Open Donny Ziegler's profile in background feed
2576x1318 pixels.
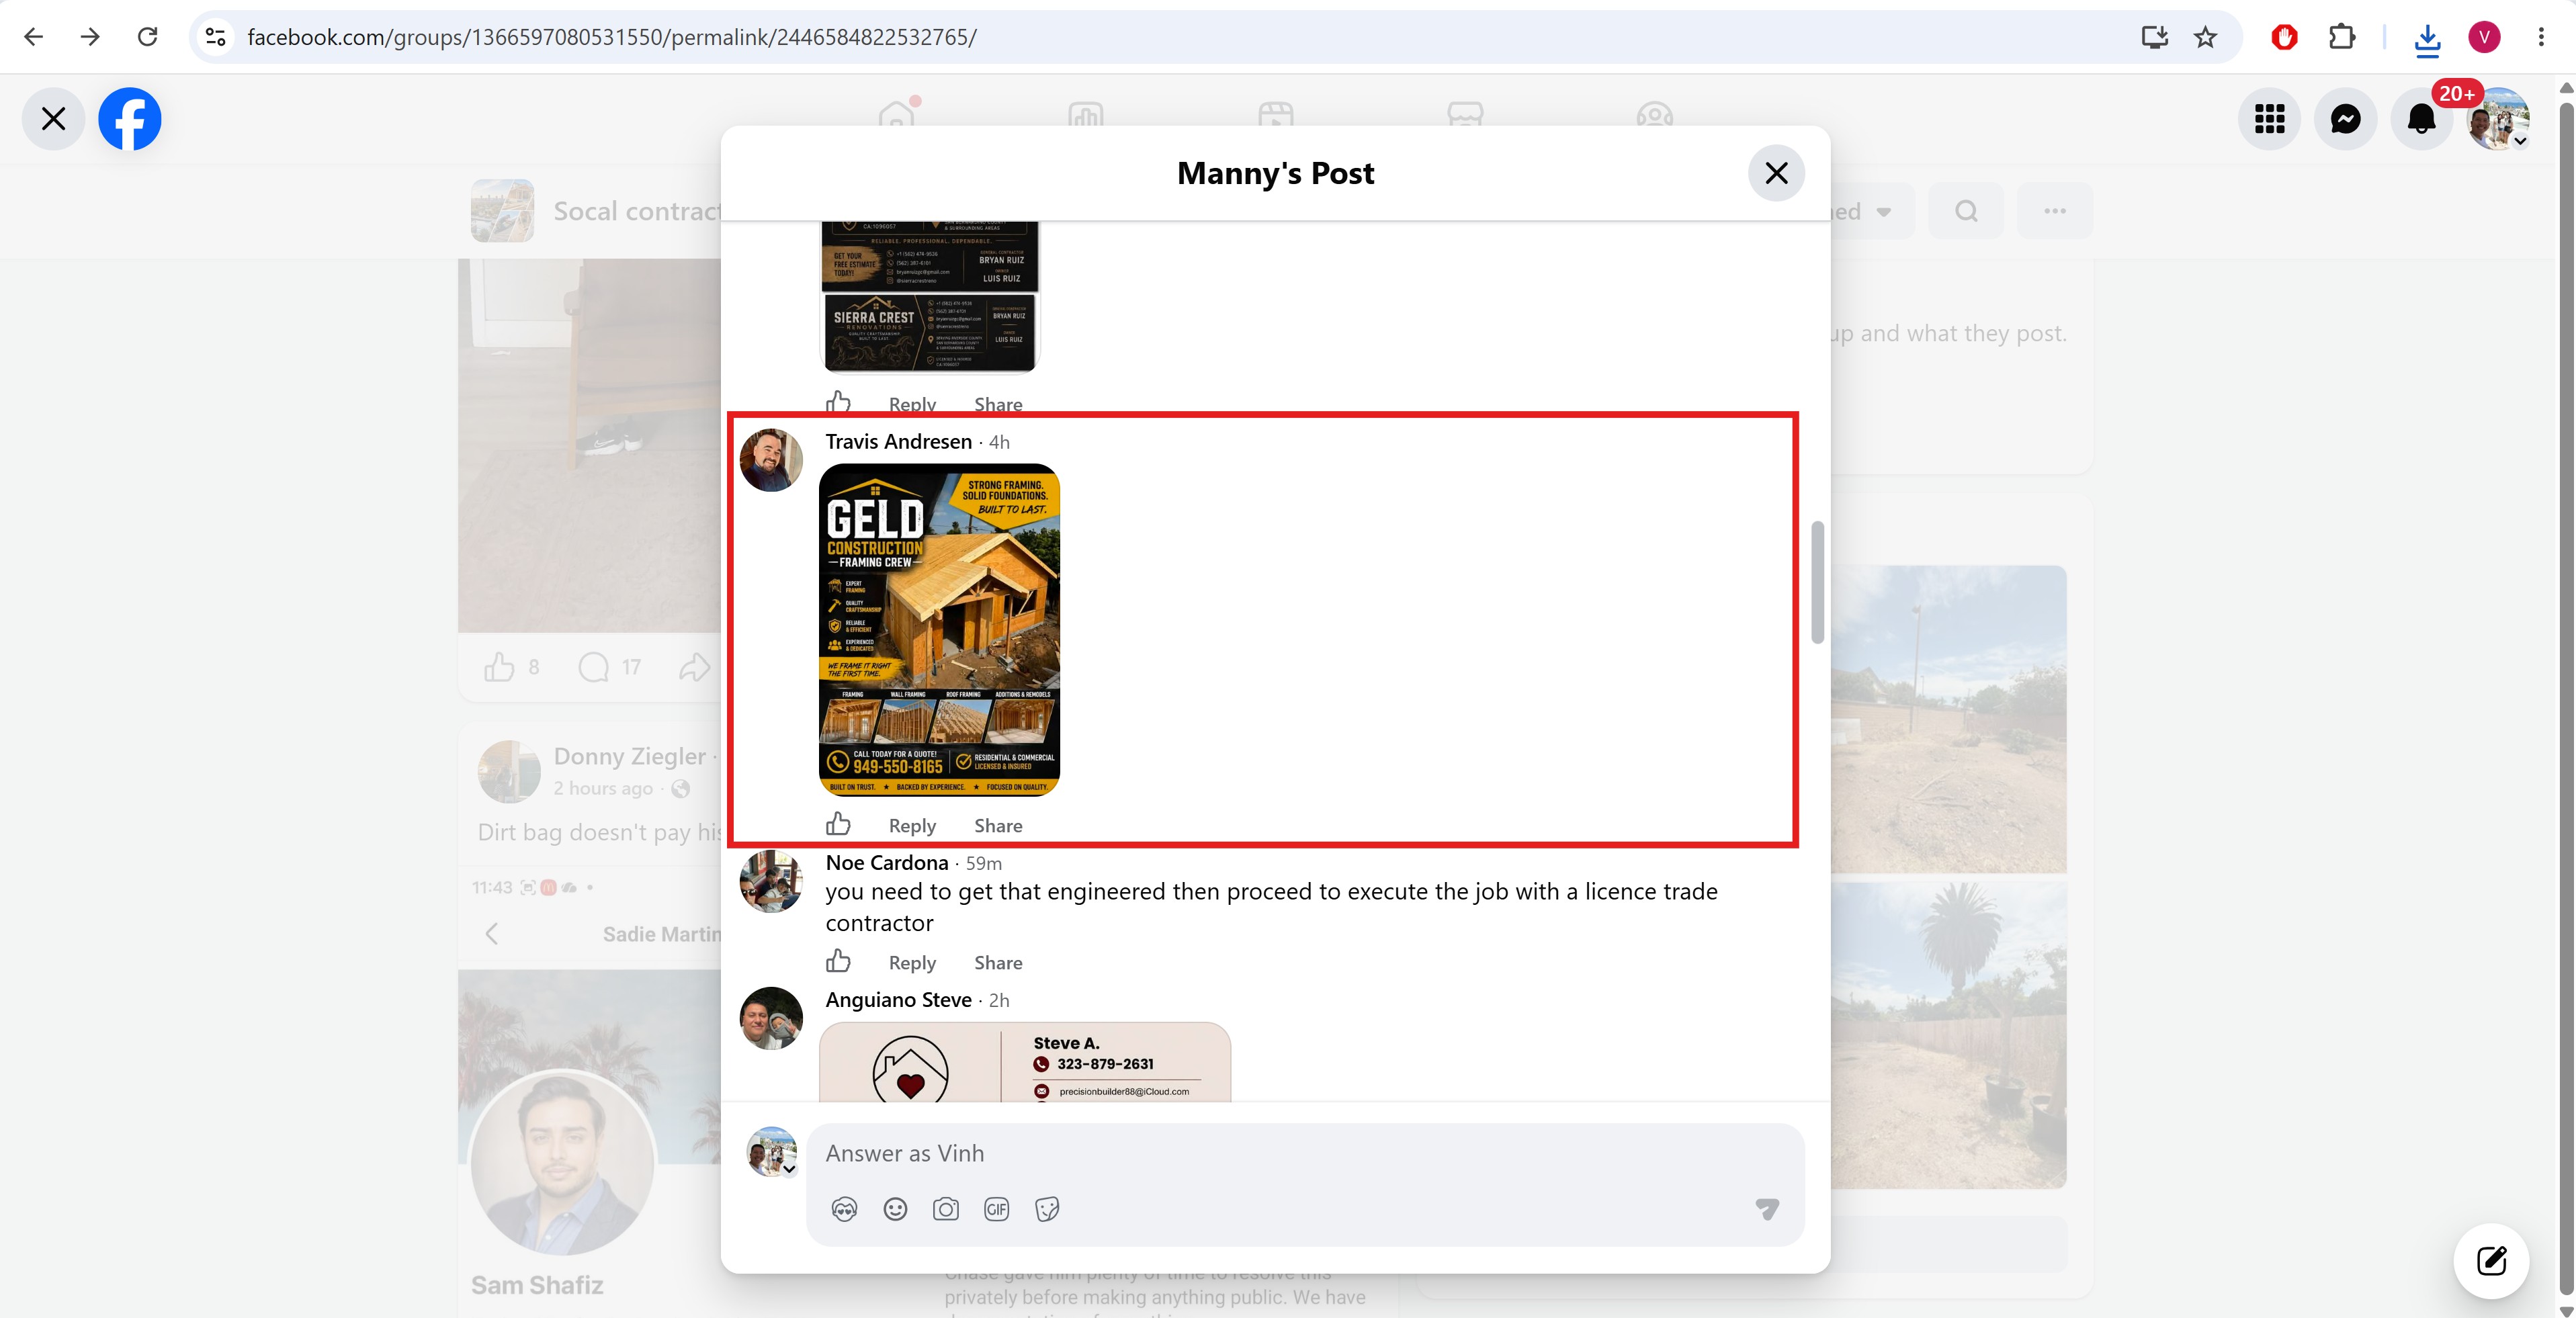coord(630,757)
